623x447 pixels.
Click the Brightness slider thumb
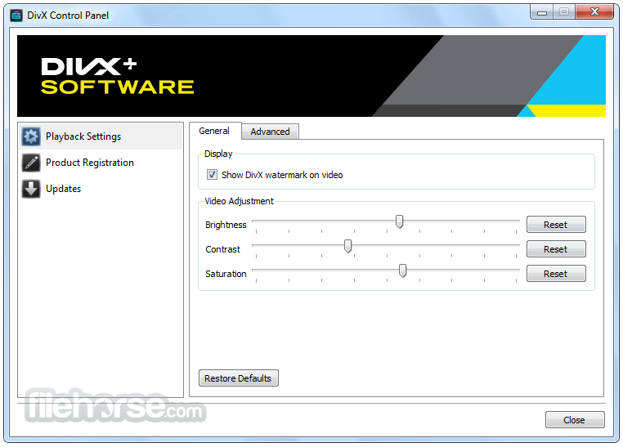pos(399,221)
